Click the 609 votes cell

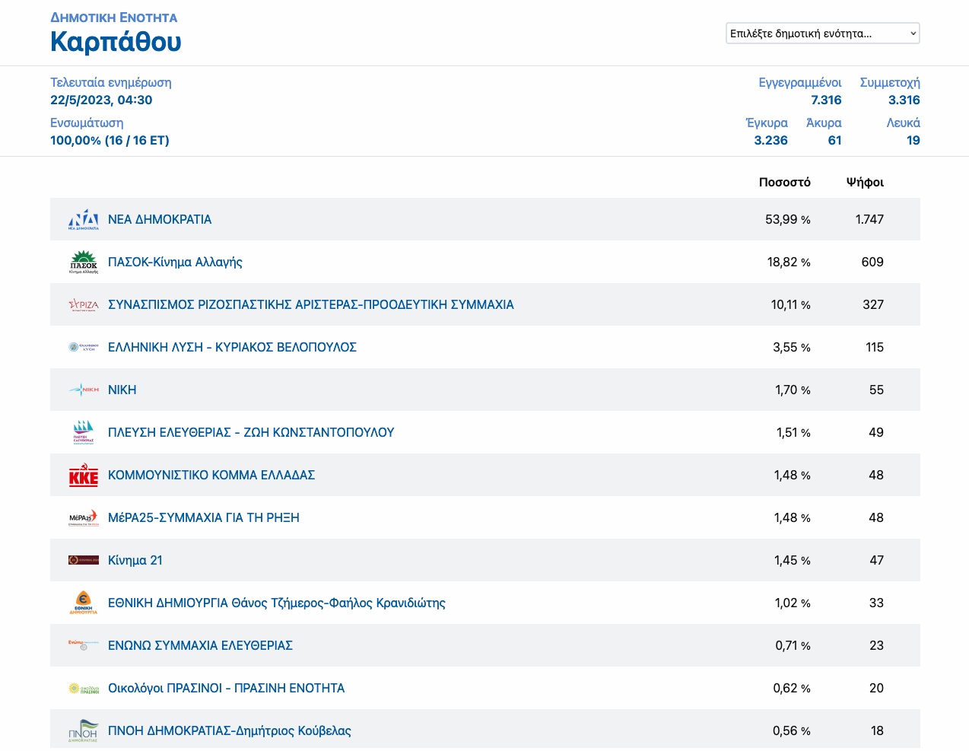872,262
